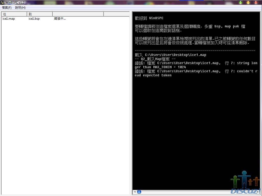Open the 說明(H) menu
262x196 pixels.
20,8
